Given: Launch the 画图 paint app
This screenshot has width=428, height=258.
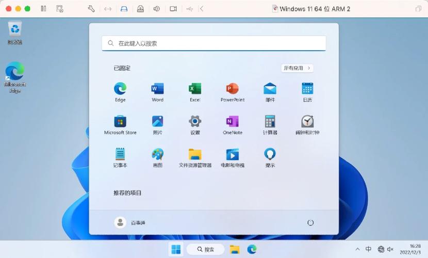Looking at the screenshot, I should [x=157, y=157].
